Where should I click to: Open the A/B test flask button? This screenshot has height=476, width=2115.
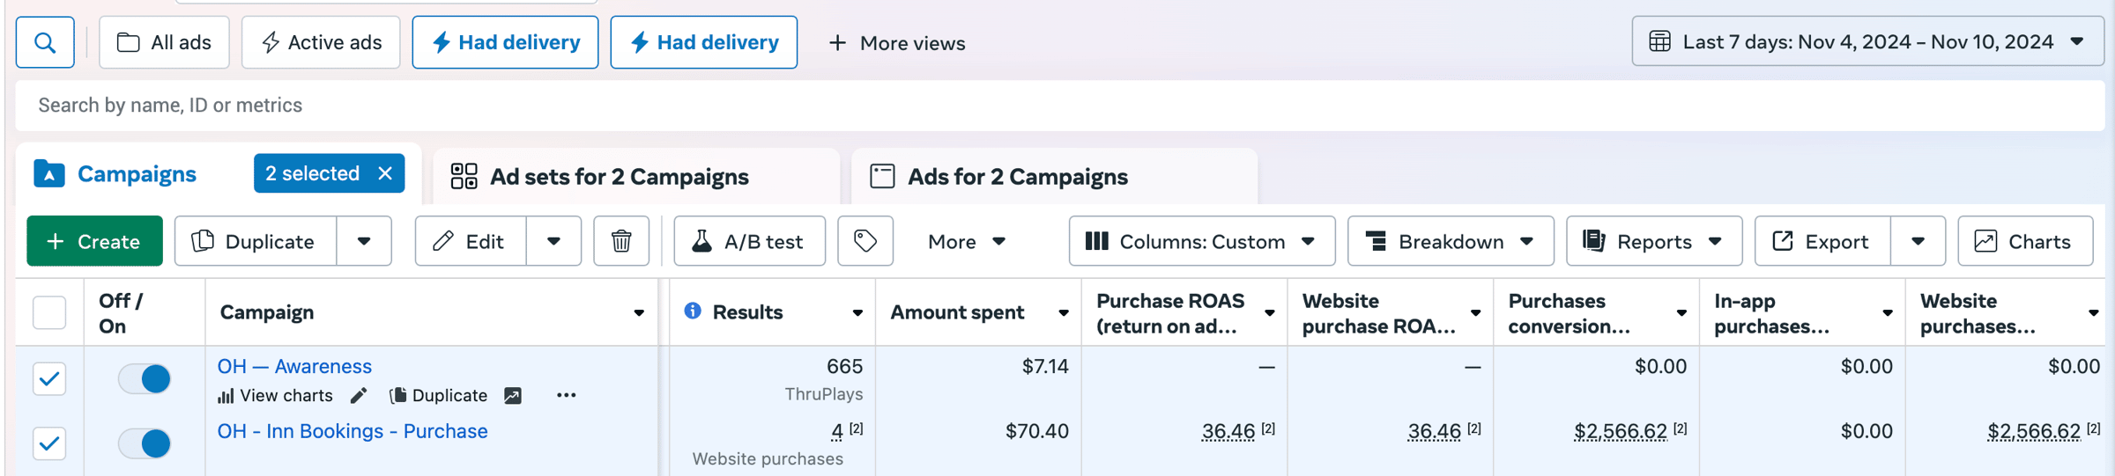click(749, 241)
